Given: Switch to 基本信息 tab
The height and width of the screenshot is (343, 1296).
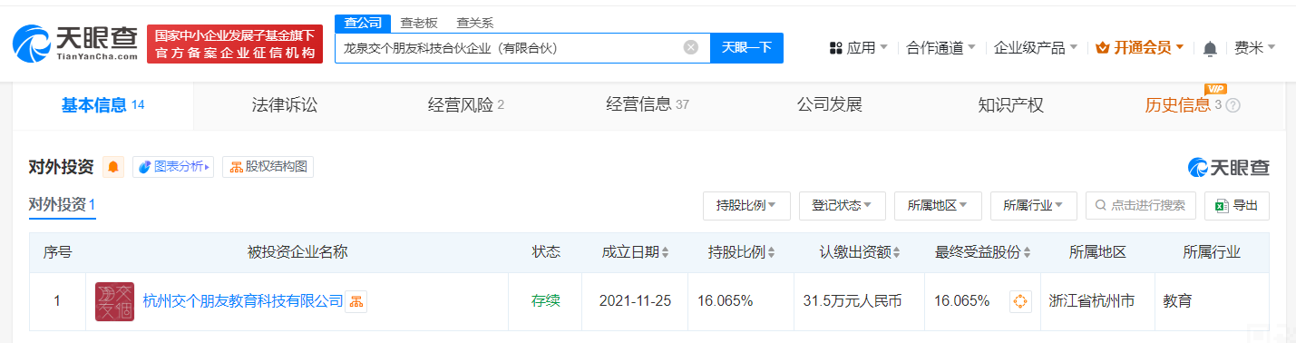Looking at the screenshot, I should pyautogui.click(x=103, y=105).
